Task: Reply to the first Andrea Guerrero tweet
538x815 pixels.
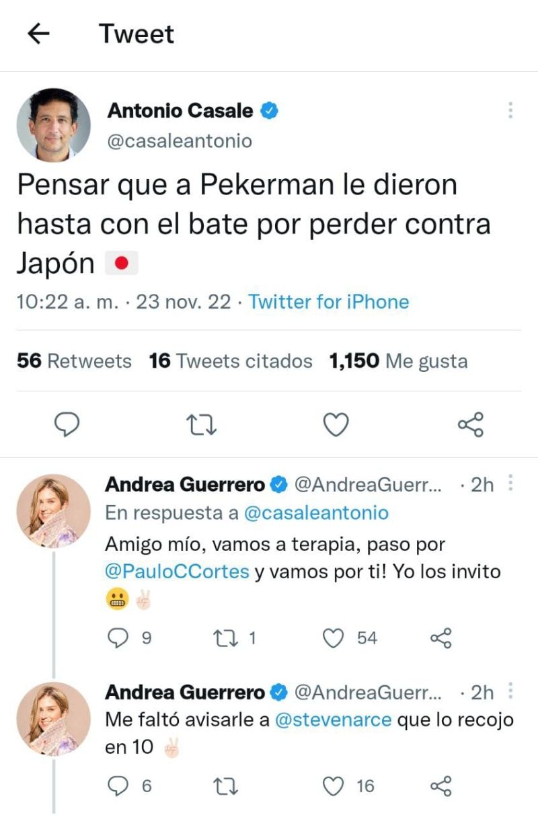Action: coord(118,638)
